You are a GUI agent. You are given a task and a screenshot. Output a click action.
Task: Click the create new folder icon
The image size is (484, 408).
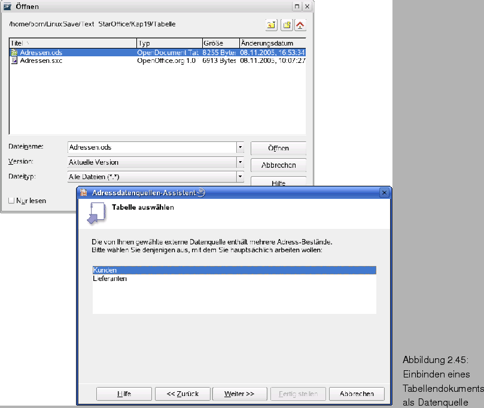click(287, 25)
